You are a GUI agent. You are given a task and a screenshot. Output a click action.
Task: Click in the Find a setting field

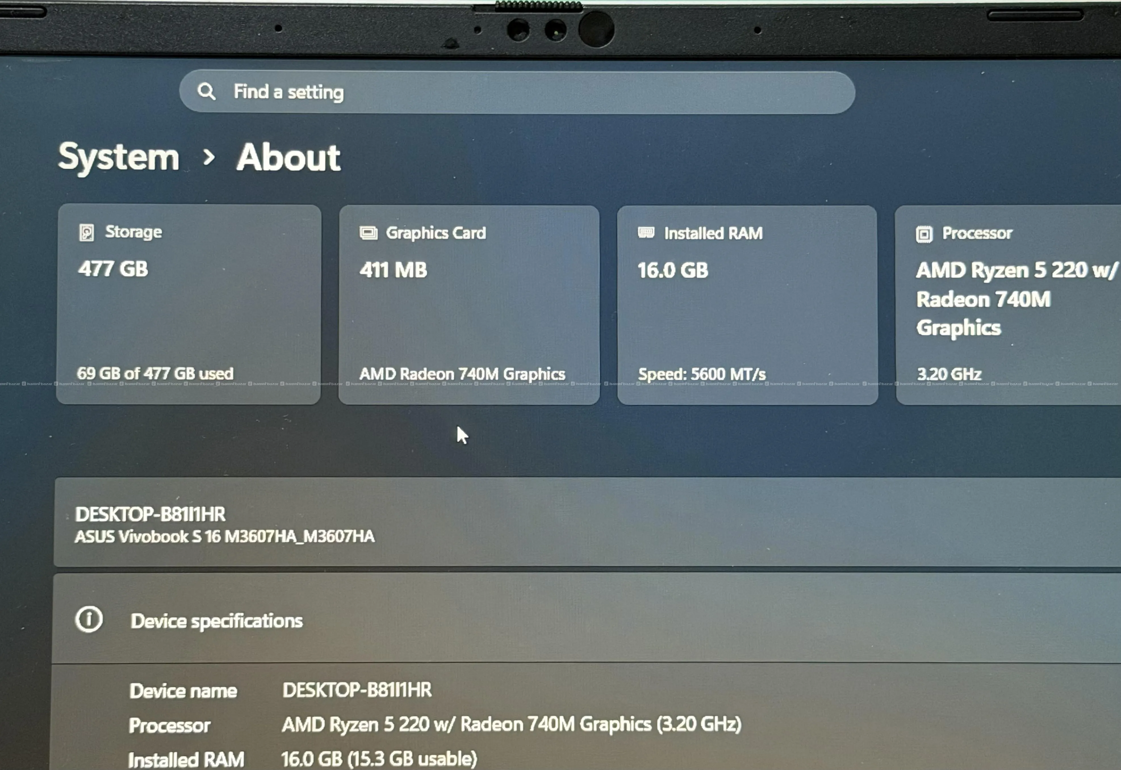516,92
